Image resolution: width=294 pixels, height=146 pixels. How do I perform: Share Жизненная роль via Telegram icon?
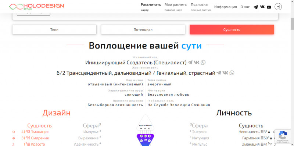tap(219, 73)
